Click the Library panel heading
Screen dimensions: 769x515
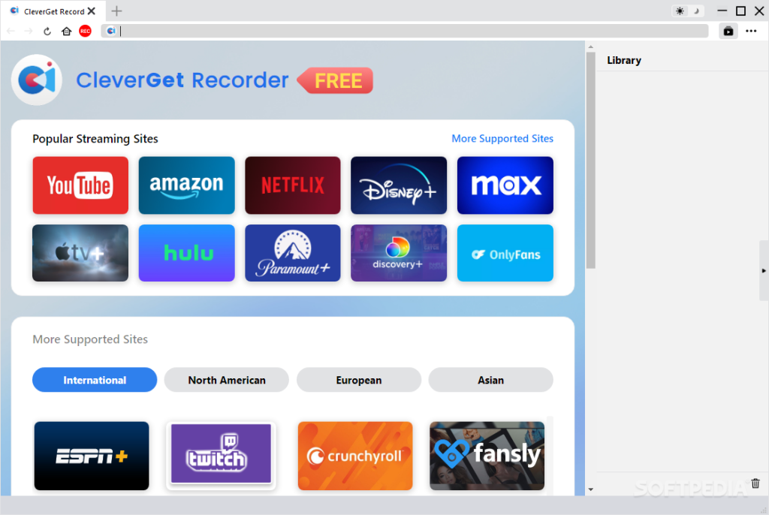pyautogui.click(x=624, y=60)
